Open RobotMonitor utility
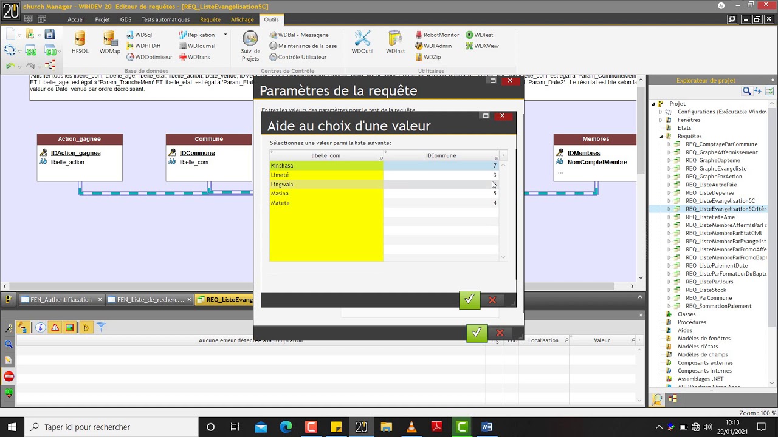 [x=437, y=35]
